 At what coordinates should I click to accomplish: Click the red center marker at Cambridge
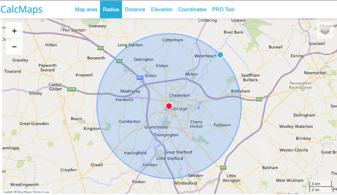pos(169,106)
